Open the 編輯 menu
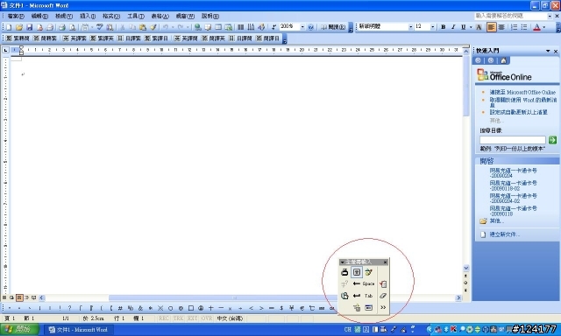 pos(39,16)
